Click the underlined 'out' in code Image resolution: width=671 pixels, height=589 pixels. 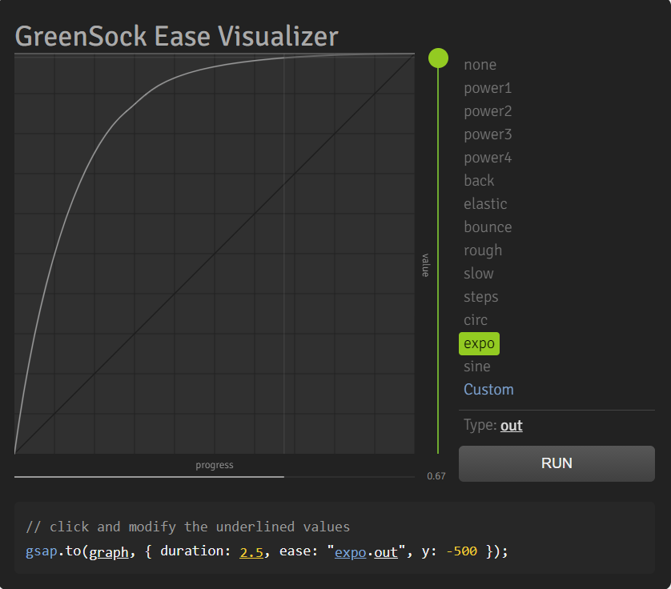386,552
